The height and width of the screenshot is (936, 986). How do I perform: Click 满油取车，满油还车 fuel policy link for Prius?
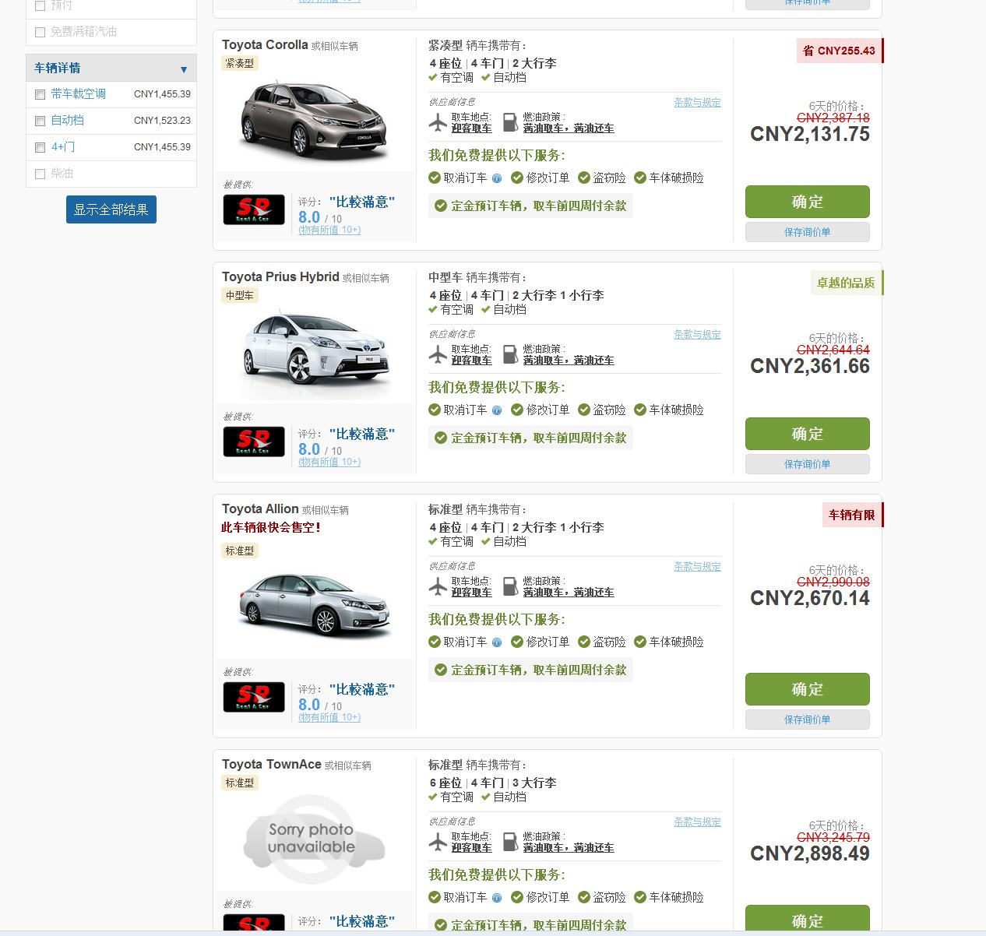(x=569, y=361)
